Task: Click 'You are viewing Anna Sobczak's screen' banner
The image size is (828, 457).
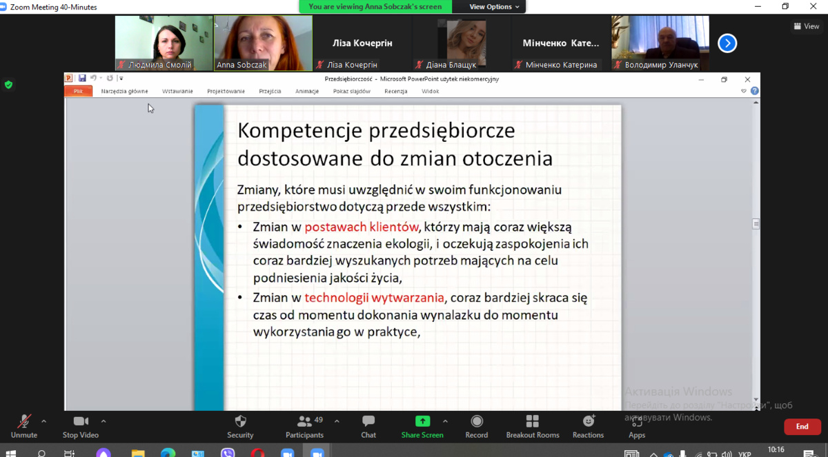Action: [375, 7]
